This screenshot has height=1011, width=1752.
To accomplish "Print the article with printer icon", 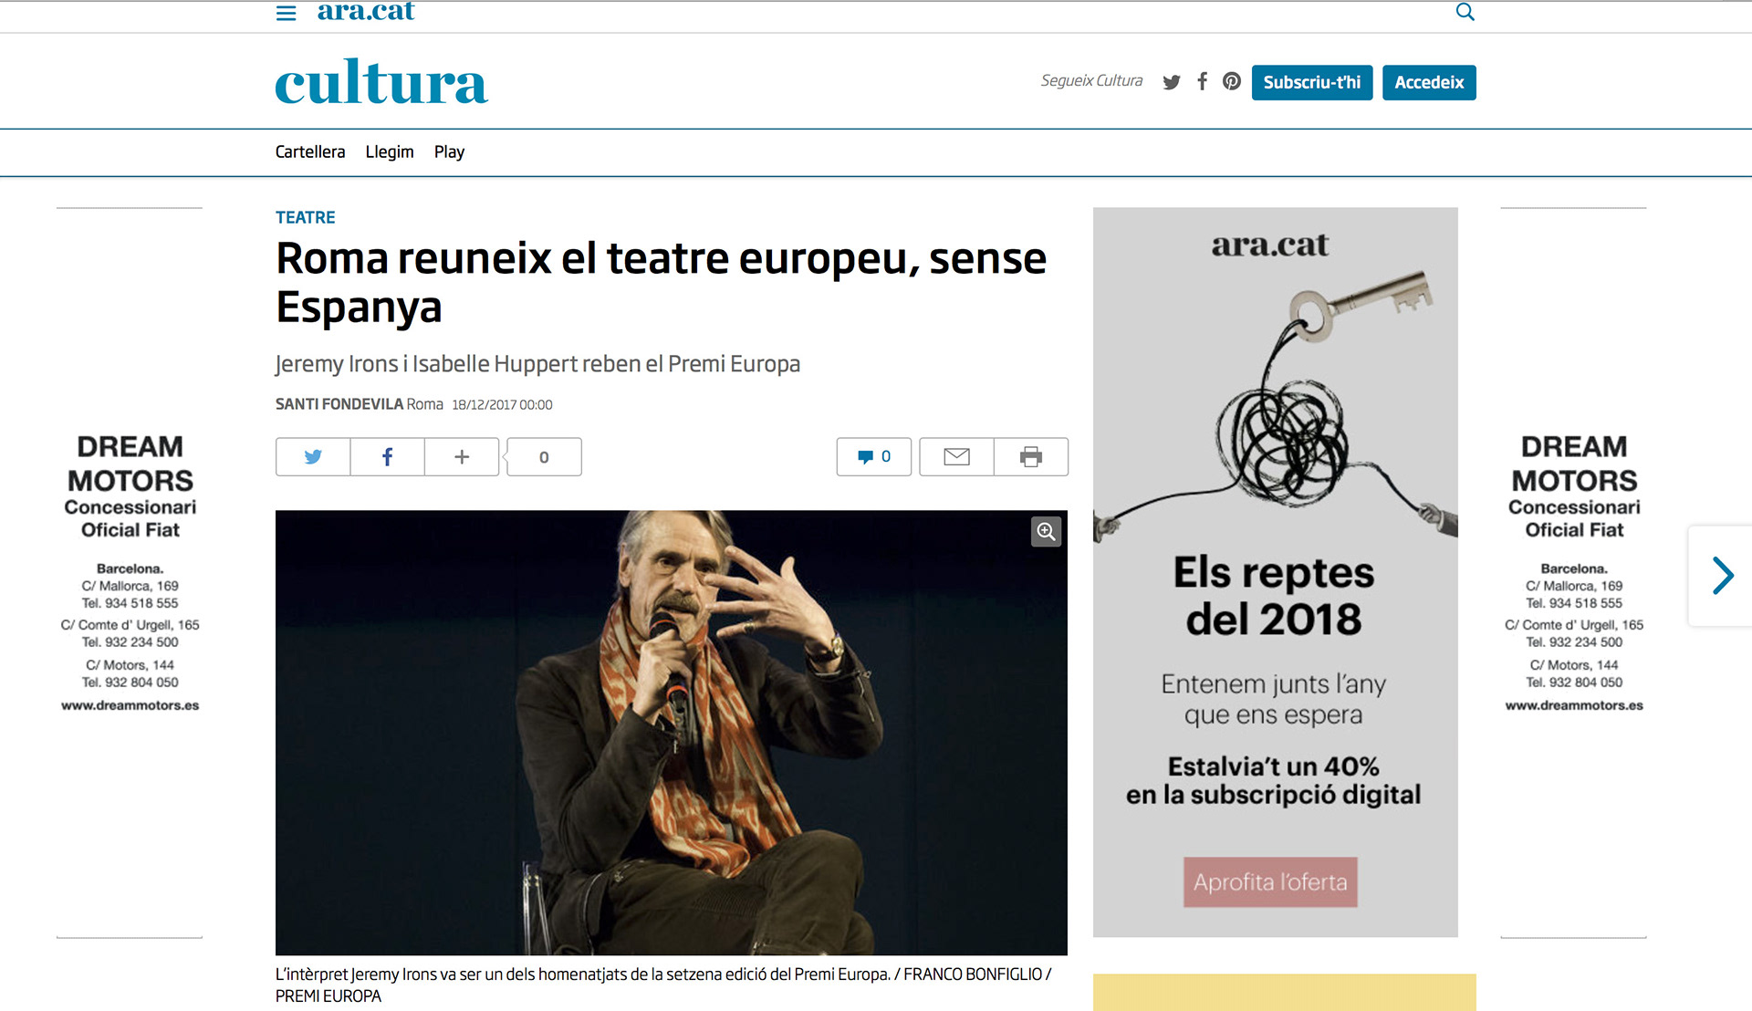I will [1031, 456].
